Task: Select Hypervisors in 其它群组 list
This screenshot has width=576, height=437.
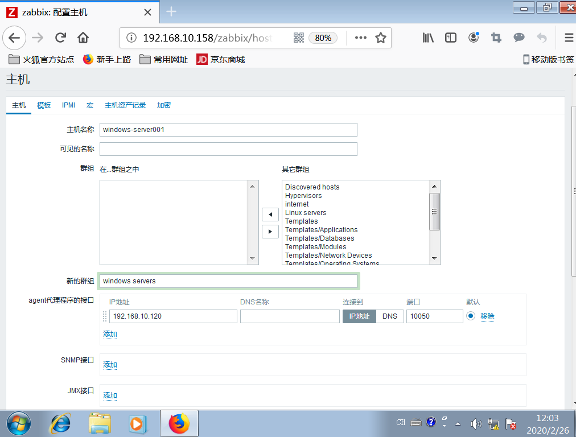Action: 303,196
